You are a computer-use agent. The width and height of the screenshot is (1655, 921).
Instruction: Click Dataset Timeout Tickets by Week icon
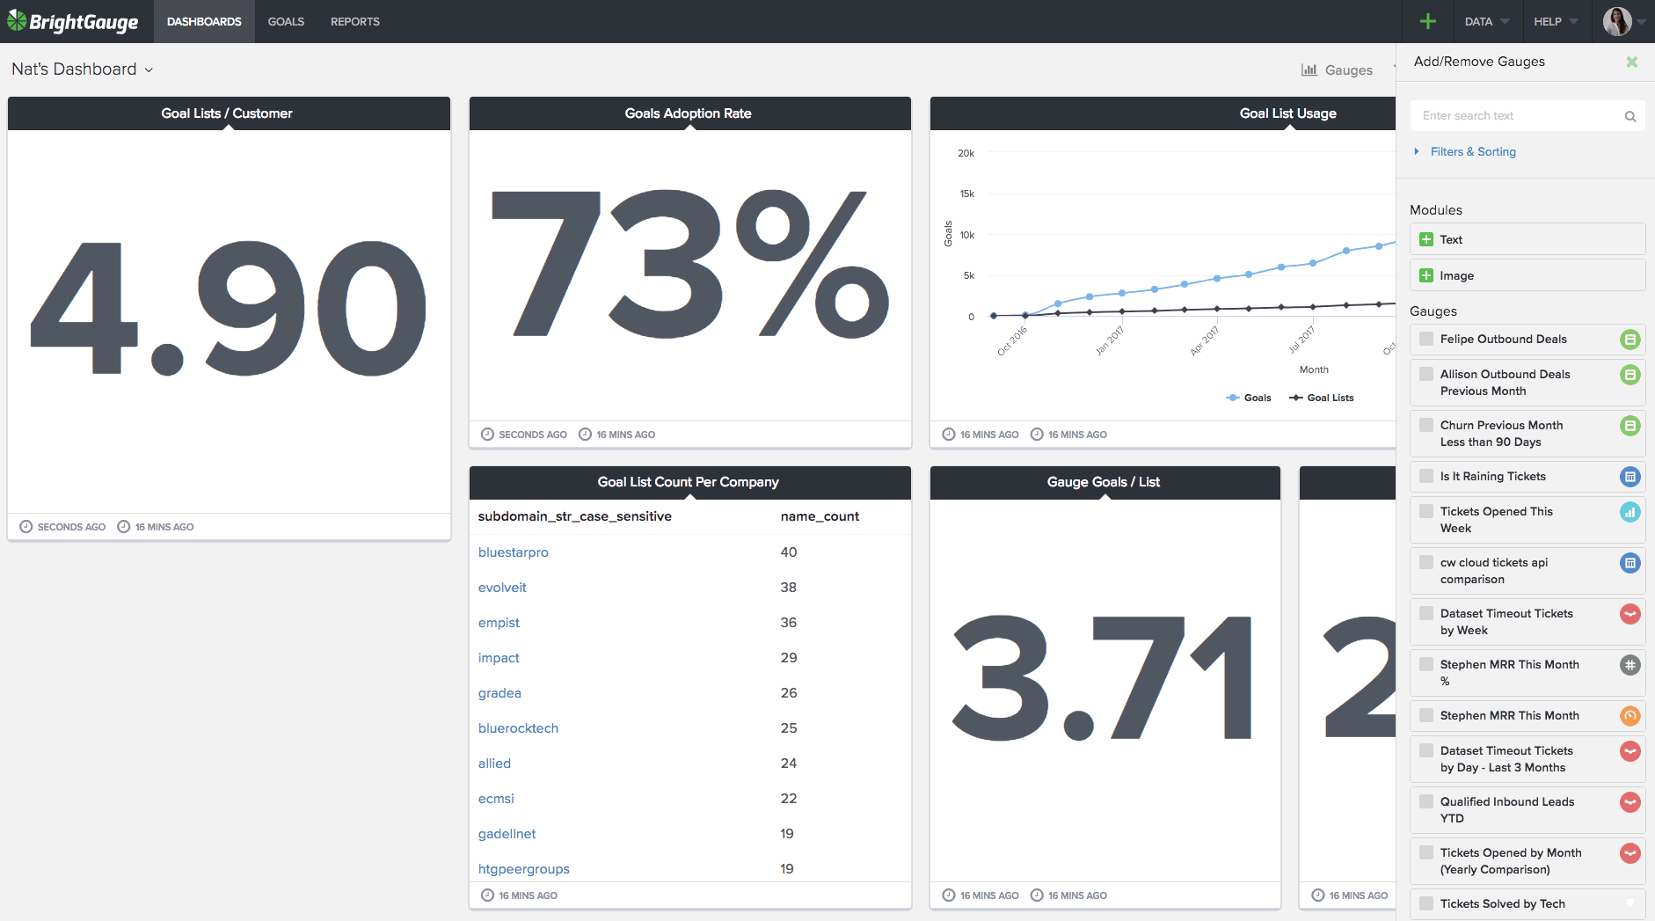[1630, 614]
